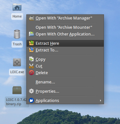
Task: Choose Open With Other Application...
Action: 65,34
